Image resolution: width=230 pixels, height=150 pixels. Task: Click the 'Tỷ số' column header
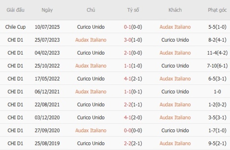pos(133,10)
